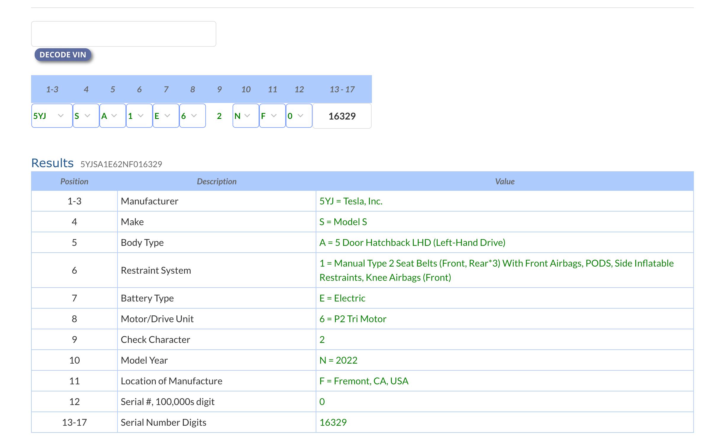Click the 'Manufacturer' description cell
722x442 pixels.
point(217,201)
